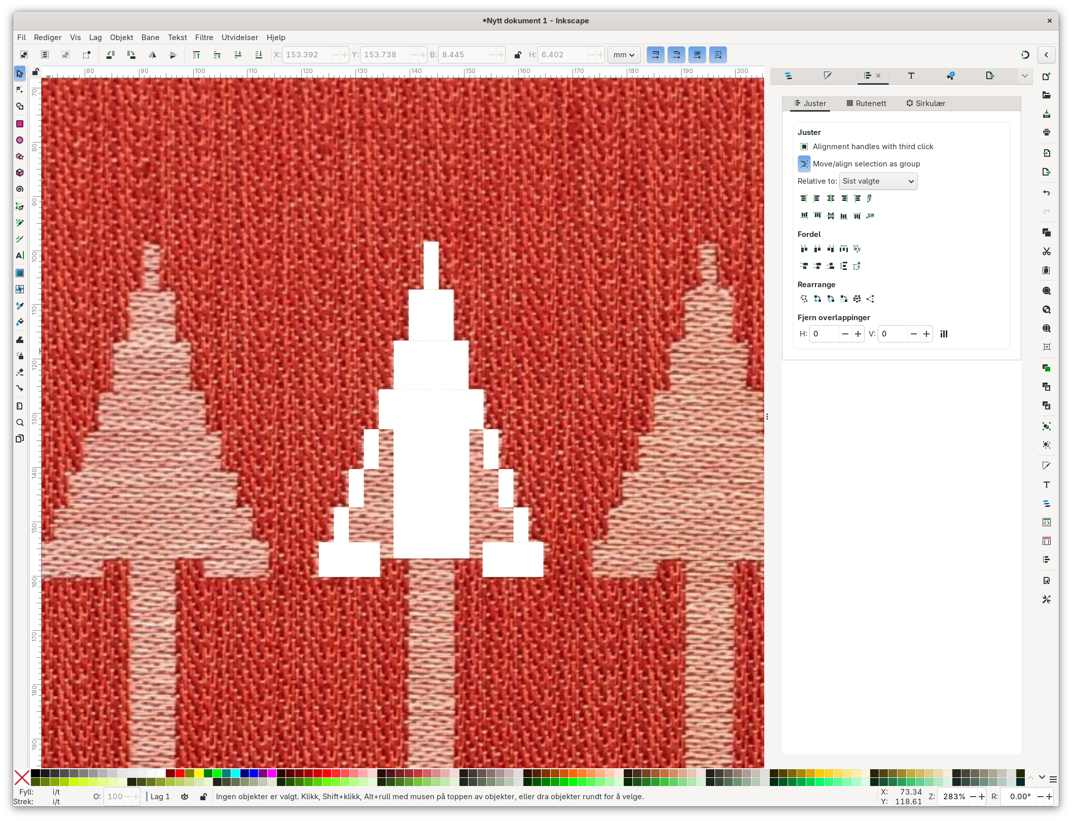This screenshot has height=821, width=1072.
Task: Open the Relative to dropdown
Action: [878, 181]
